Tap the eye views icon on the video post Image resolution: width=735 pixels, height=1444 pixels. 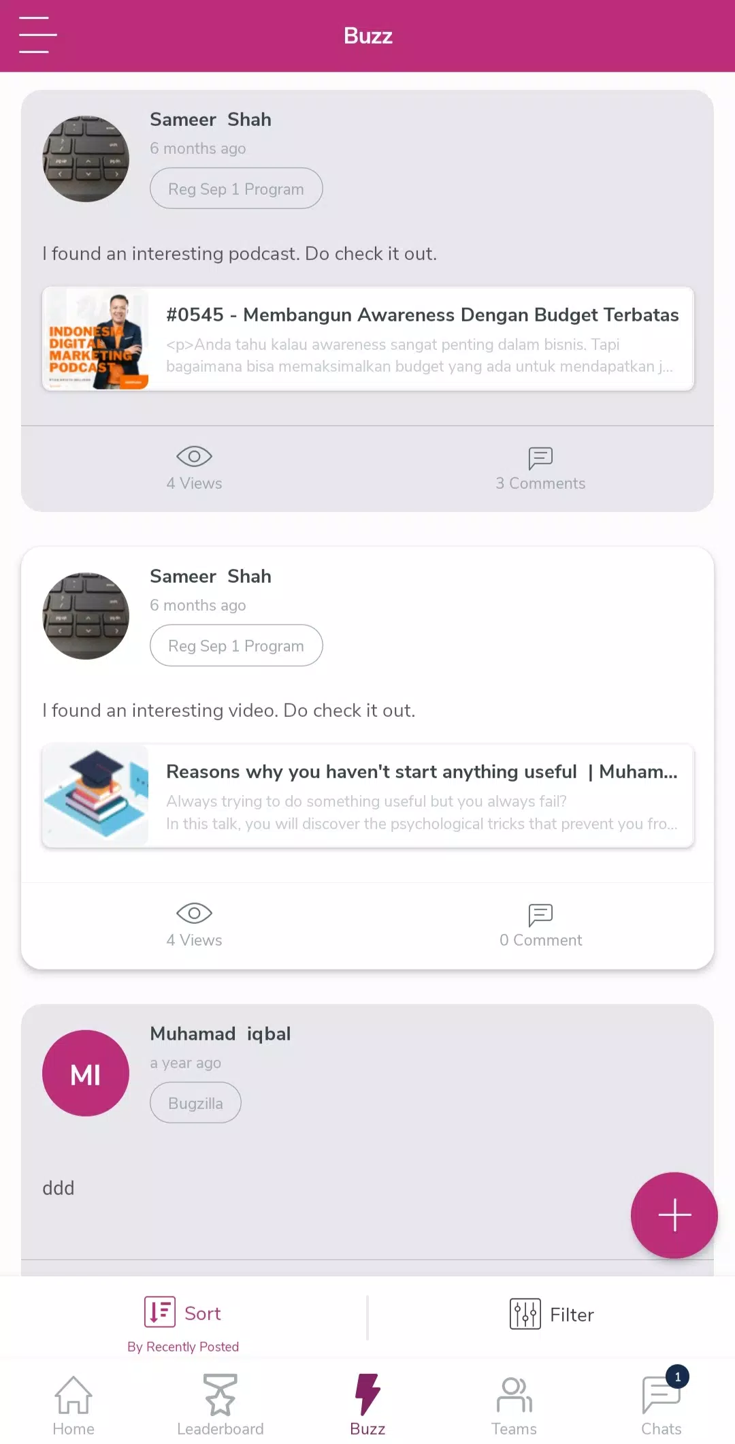point(194,913)
